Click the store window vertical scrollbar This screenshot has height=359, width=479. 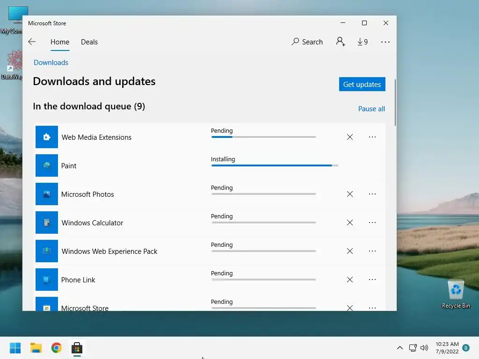point(395,102)
